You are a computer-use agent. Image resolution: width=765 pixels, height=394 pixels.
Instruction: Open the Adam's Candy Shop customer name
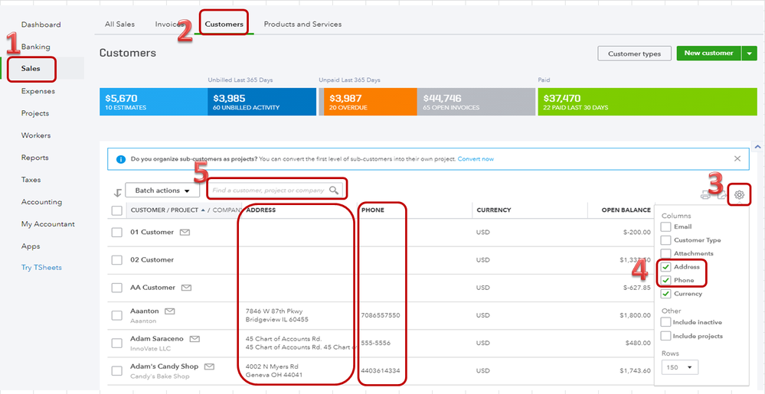click(x=164, y=366)
